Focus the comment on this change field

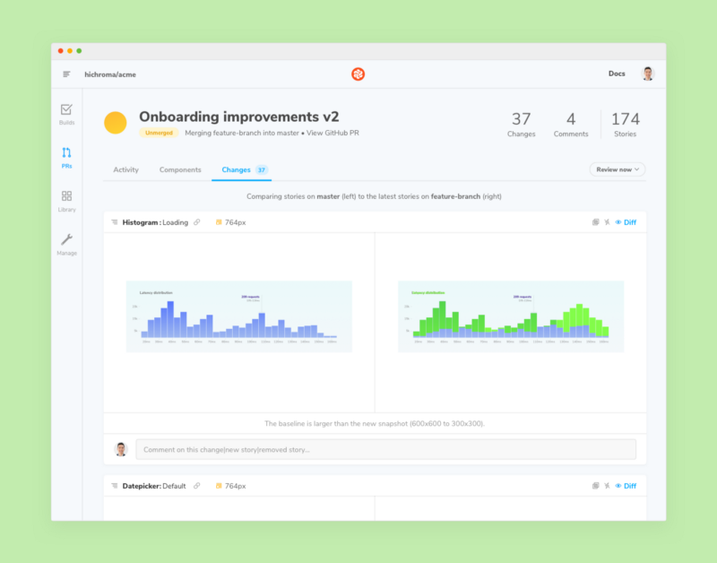tap(386, 449)
